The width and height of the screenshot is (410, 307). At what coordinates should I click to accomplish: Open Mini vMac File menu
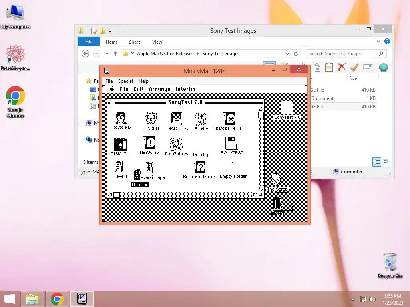tap(109, 81)
